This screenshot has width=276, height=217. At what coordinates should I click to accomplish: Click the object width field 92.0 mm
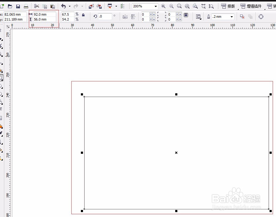(44, 14)
